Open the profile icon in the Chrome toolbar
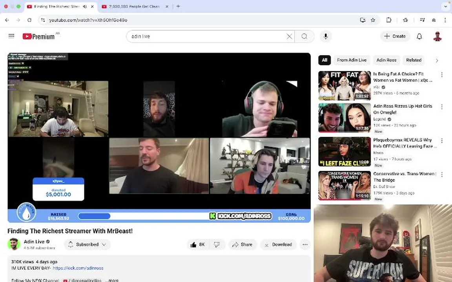Viewport: 452px width, 282px height. [x=434, y=20]
